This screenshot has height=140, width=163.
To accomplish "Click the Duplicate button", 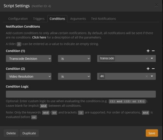I will pos(29,133).
